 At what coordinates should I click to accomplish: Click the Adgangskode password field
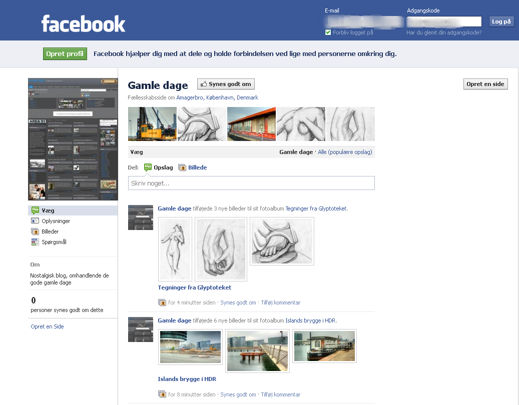click(x=444, y=21)
